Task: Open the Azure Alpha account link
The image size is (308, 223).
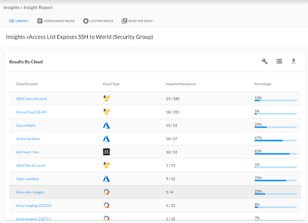Action: pyautogui.click(x=26, y=126)
